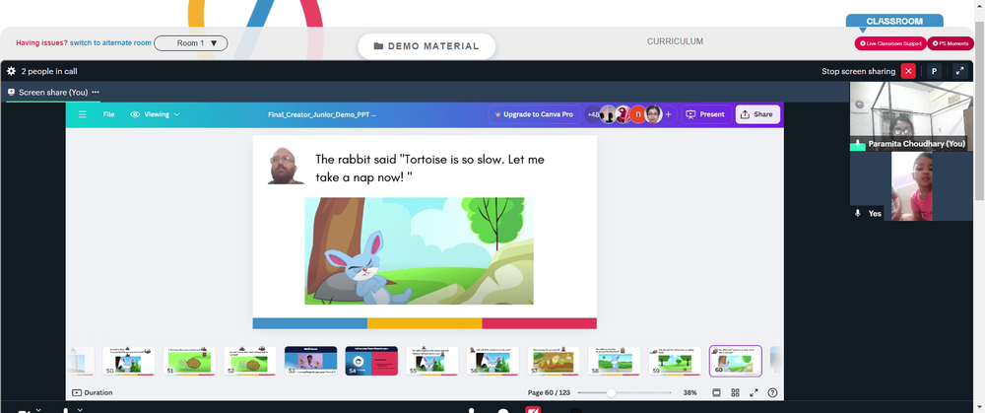Click the 'Yes' participant video tile
This screenshot has width=985, height=413.
click(x=911, y=186)
